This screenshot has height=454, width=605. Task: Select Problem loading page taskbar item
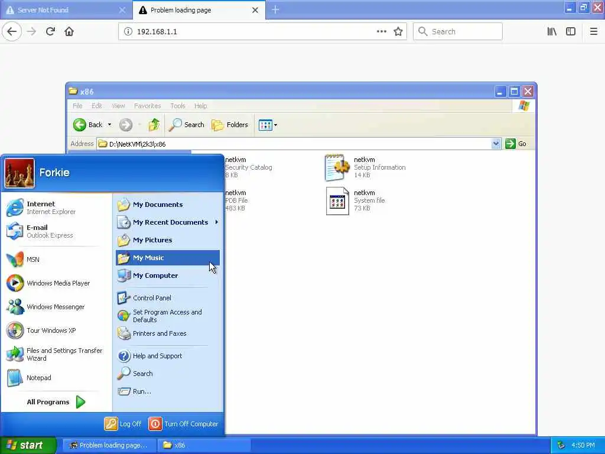[109, 445]
